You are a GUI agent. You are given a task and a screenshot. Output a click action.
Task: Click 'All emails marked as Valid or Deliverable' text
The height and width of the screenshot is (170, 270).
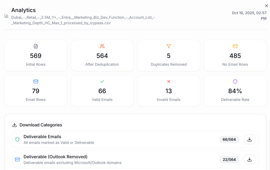(59, 143)
